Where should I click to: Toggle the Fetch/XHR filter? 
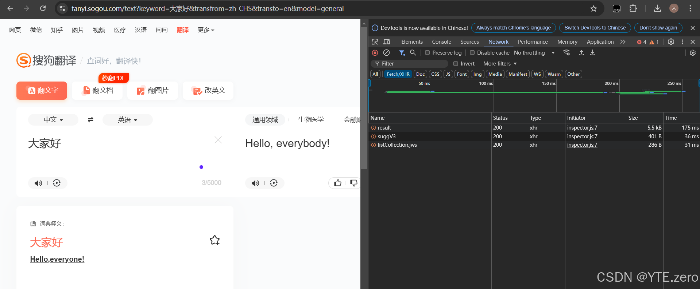[398, 74]
